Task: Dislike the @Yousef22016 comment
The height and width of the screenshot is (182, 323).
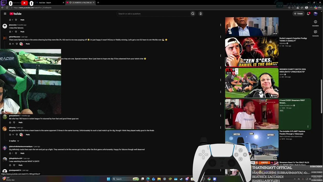Action: point(14,122)
